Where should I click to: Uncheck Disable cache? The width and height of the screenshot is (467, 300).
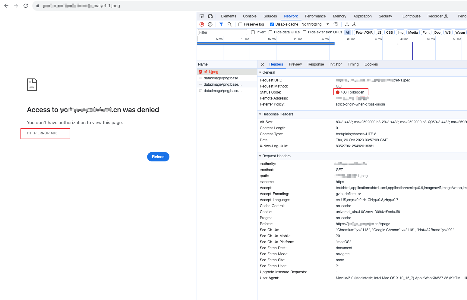click(272, 24)
